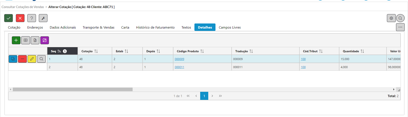Open product code link 000009
This screenshot has height=117, width=408.
(x=179, y=59)
